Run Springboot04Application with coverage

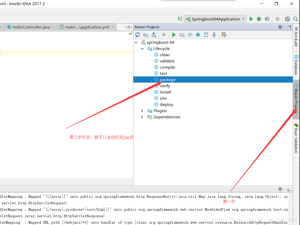coord(267,19)
